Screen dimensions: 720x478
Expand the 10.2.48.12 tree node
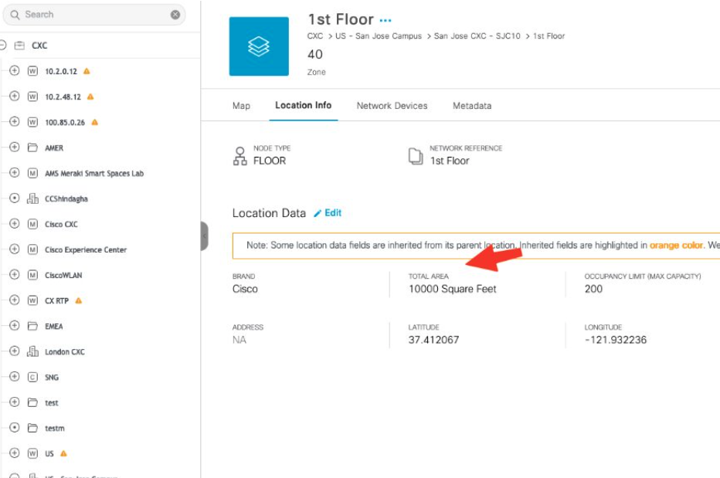(14, 97)
